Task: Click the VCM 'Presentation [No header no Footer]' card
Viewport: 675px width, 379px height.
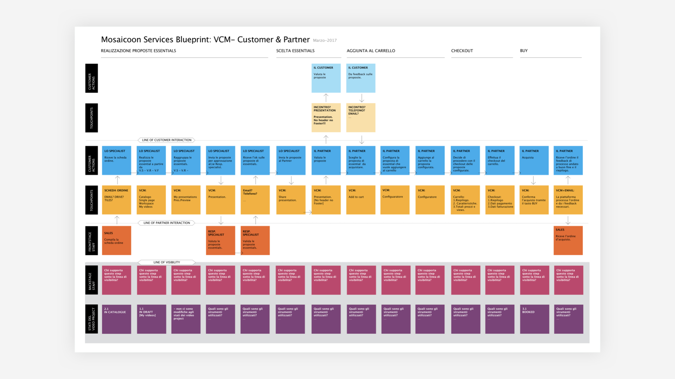Action: point(326,200)
